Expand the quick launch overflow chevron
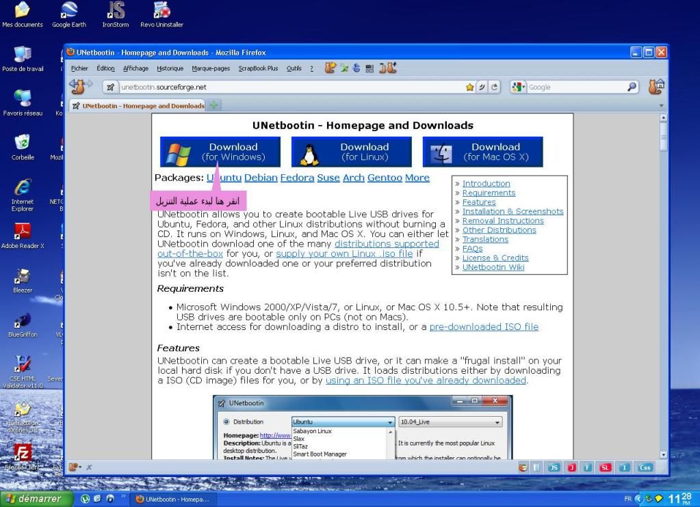The height and width of the screenshot is (507, 700). [x=122, y=496]
